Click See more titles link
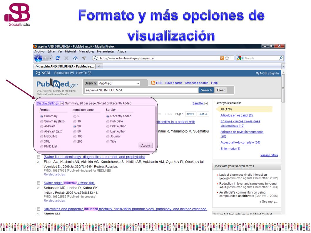The height and width of the screenshot is (233, 311). [268, 202]
